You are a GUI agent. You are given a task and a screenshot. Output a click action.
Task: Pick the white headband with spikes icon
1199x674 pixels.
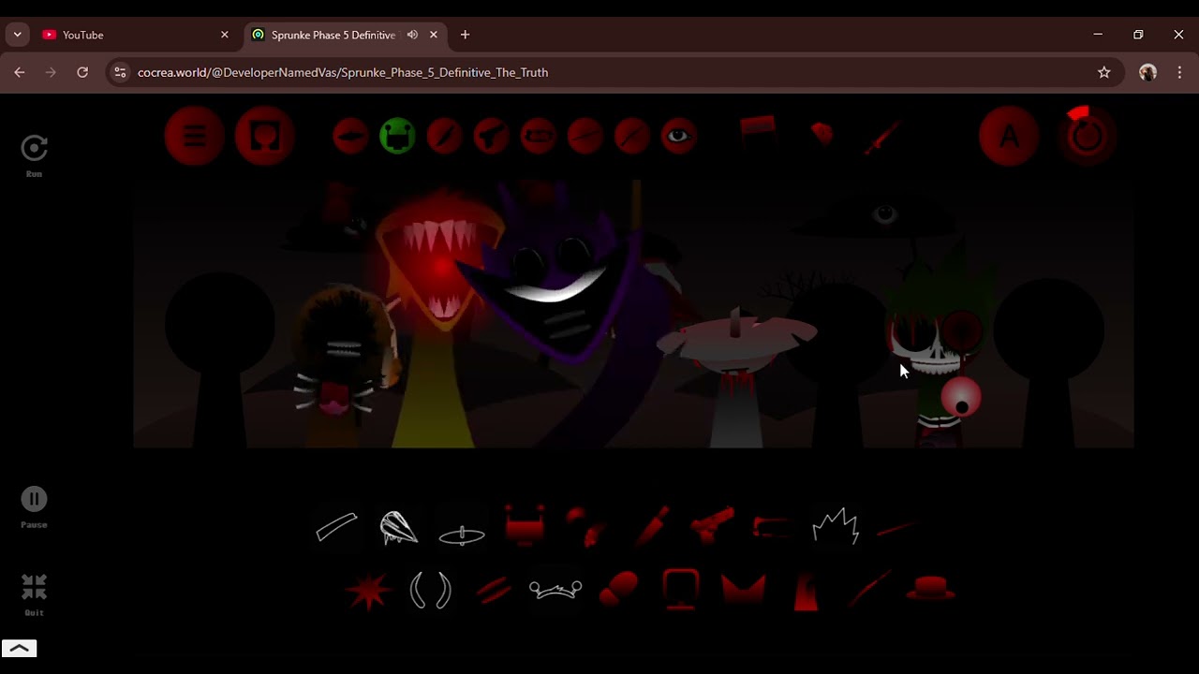555,590
